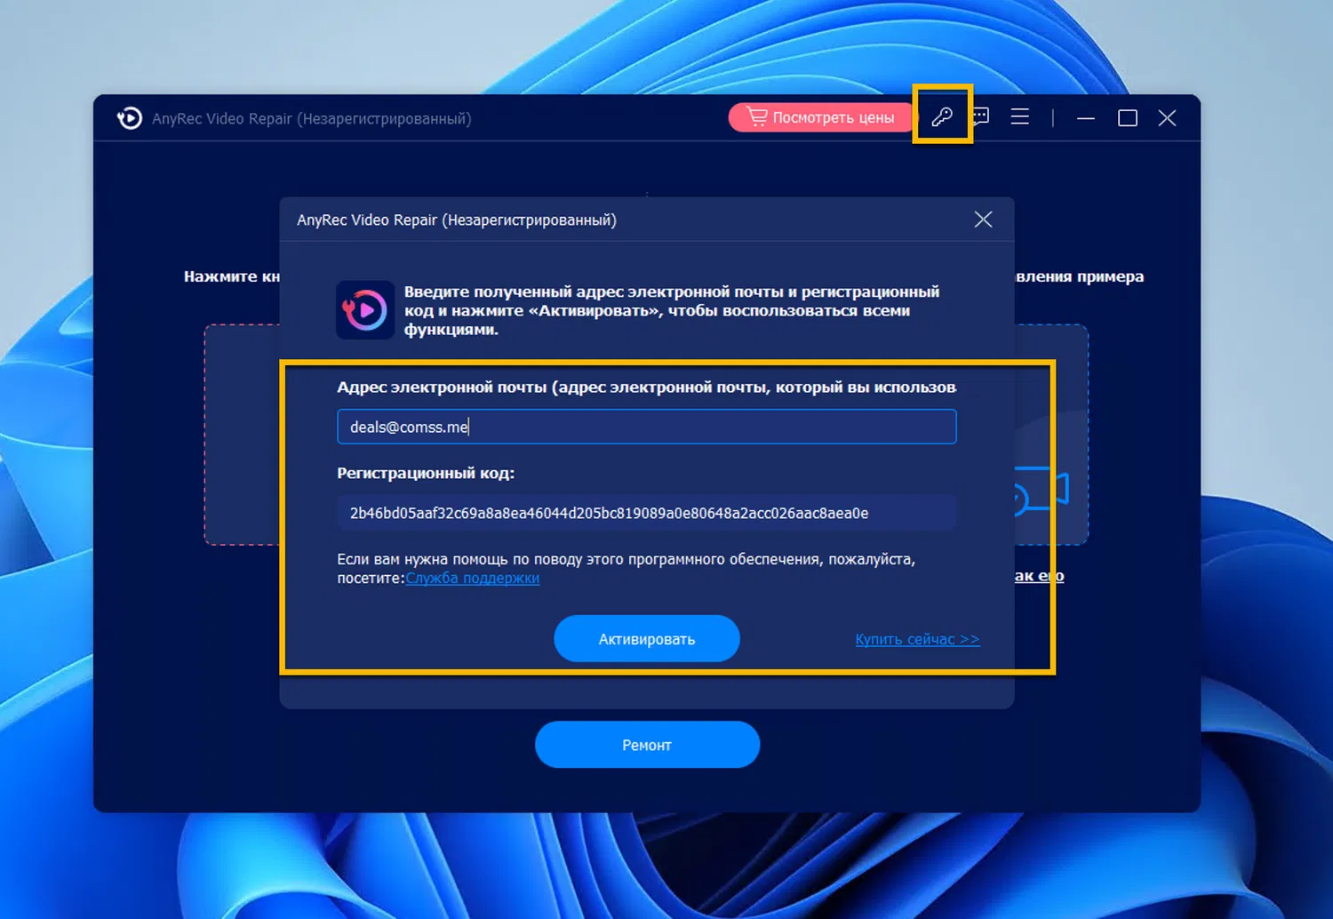Click the AnyRec Video Repair dialog title
Screen dimensions: 1333x919
coord(456,220)
